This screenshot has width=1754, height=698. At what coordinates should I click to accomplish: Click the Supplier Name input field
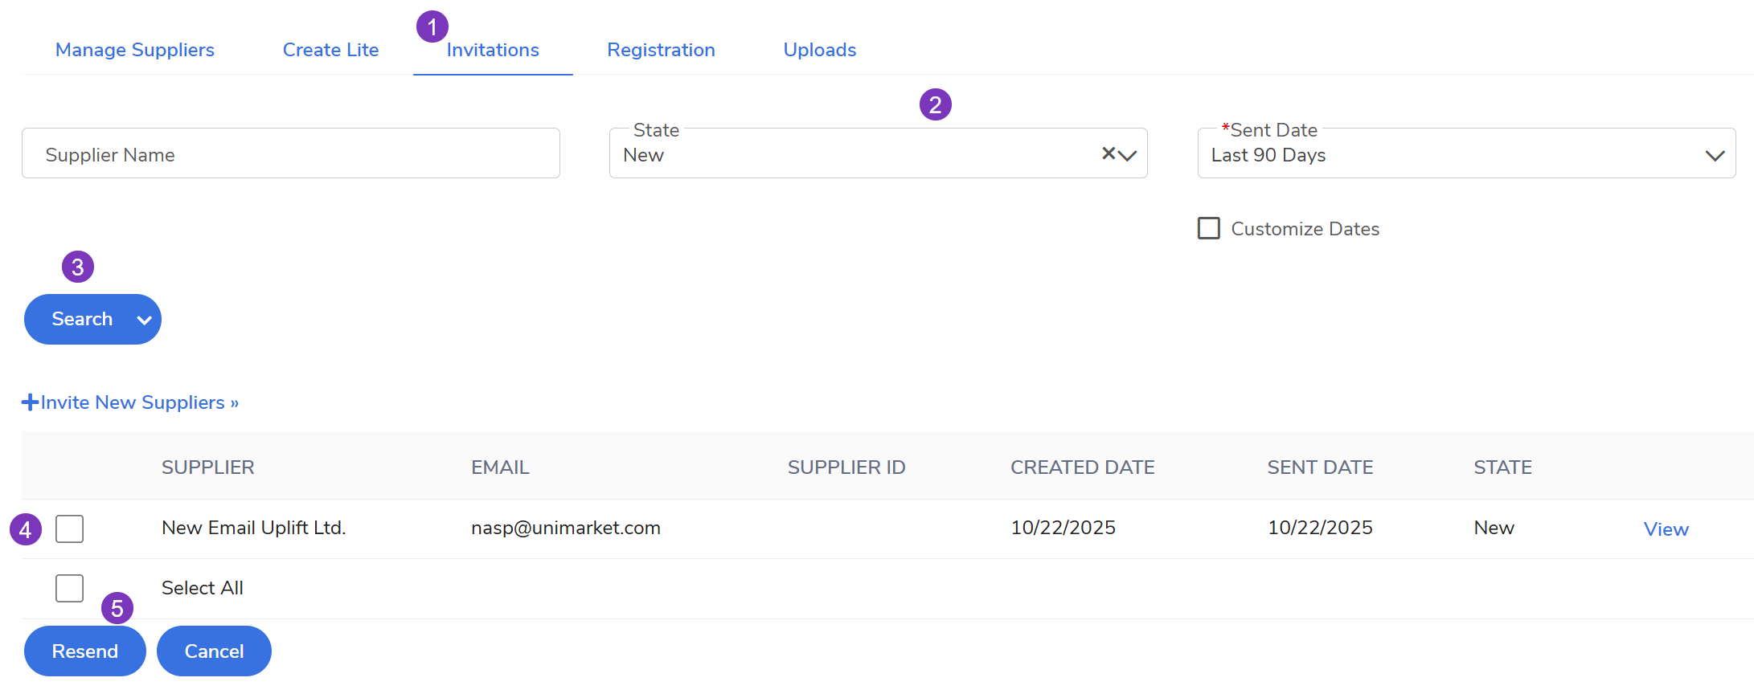[291, 153]
